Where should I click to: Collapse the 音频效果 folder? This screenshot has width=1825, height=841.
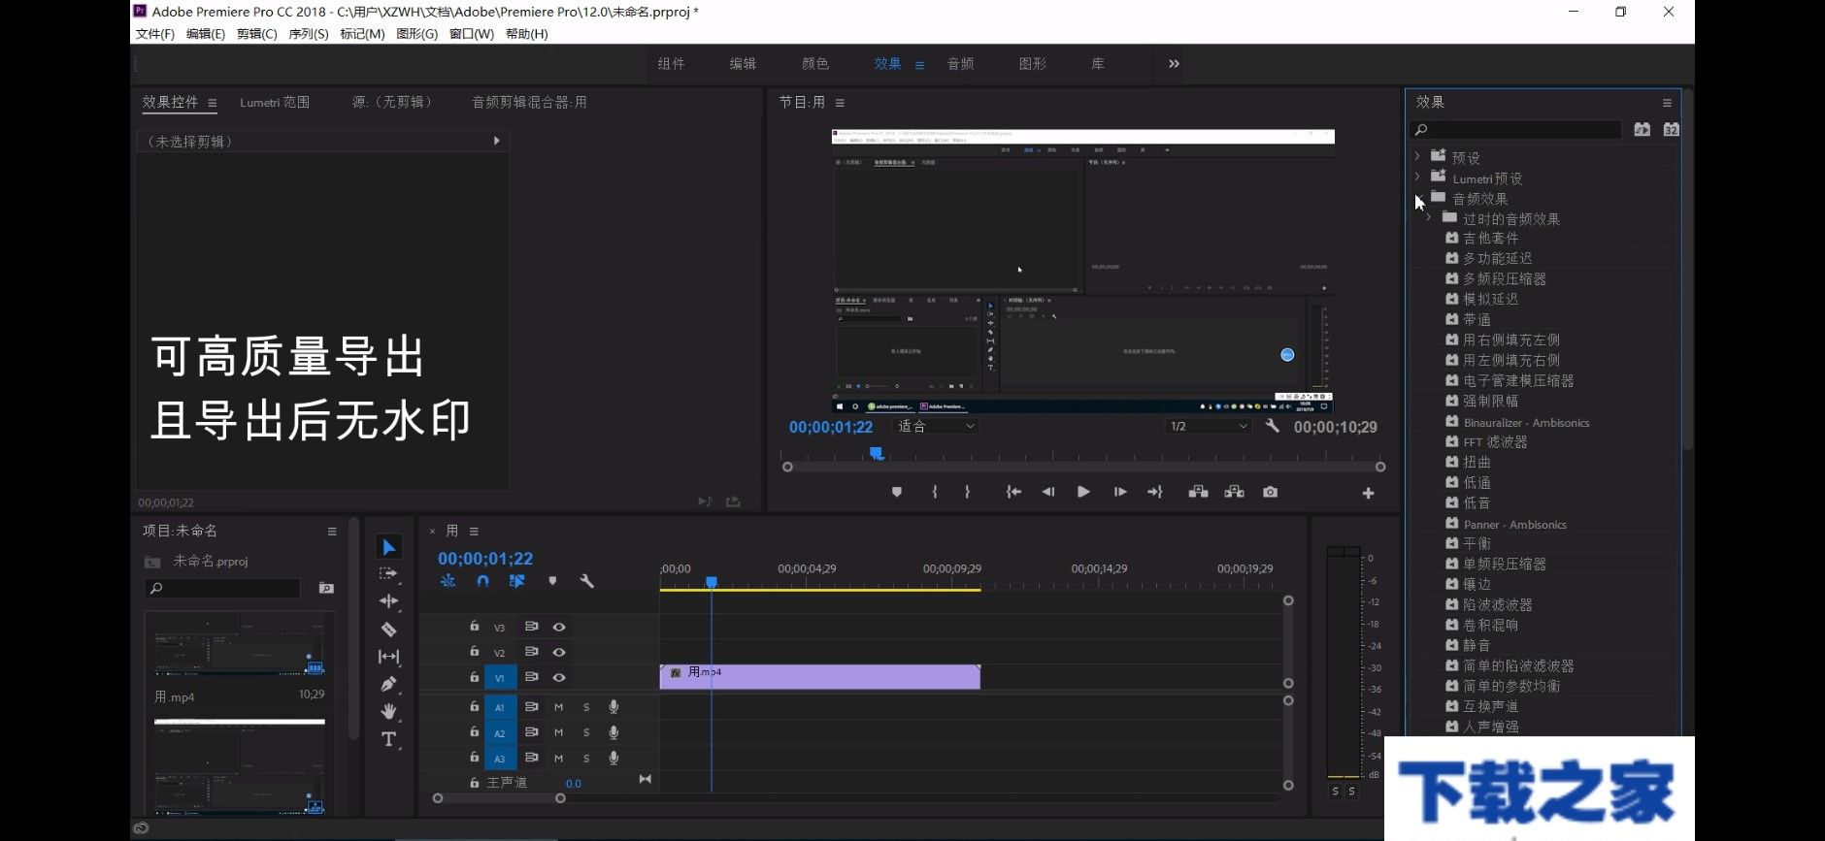pyautogui.click(x=1417, y=198)
